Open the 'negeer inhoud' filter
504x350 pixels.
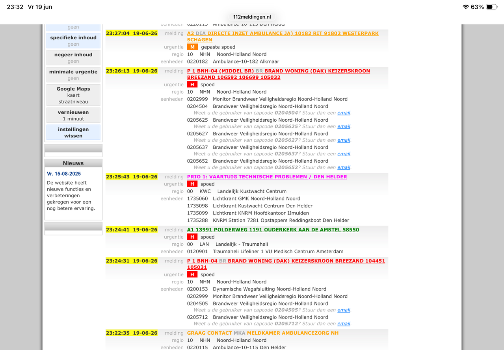(x=73, y=58)
